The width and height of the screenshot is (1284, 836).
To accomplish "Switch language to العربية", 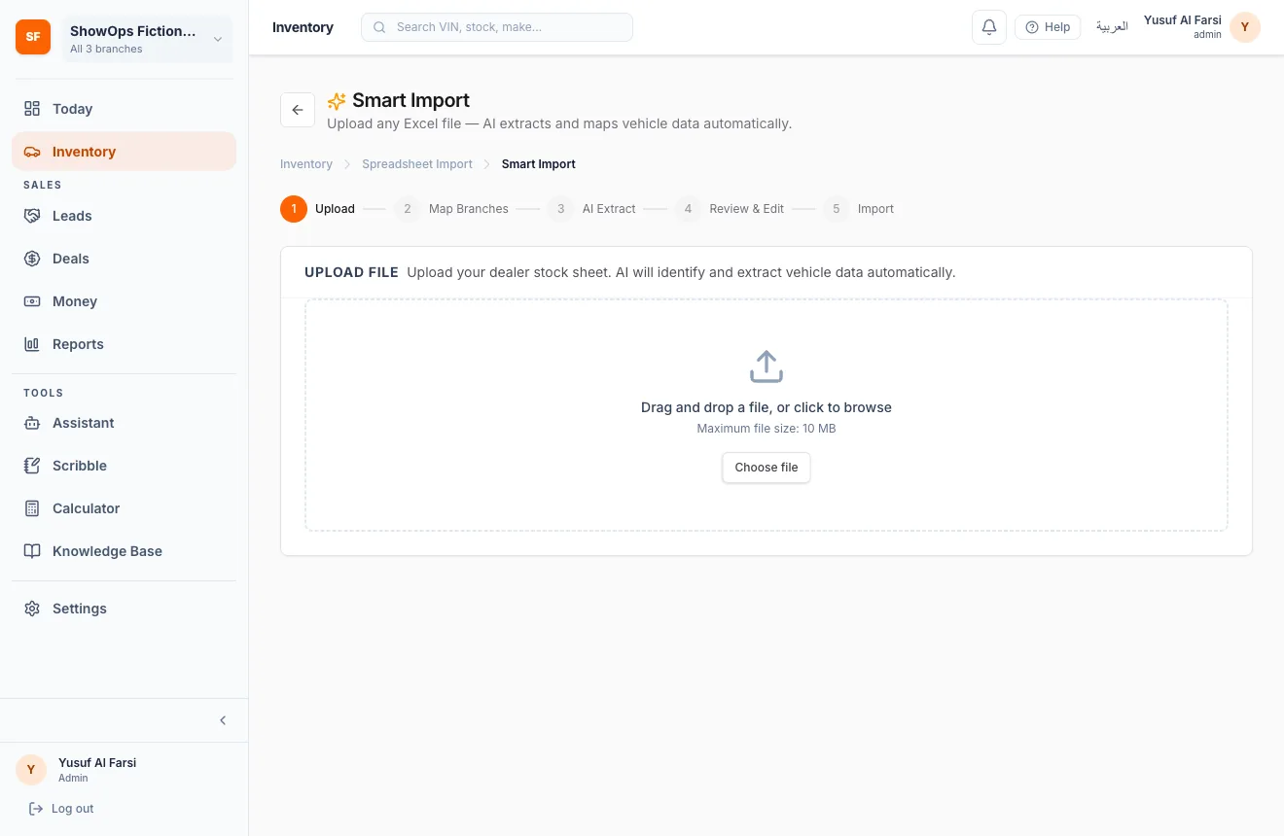I will point(1112,27).
